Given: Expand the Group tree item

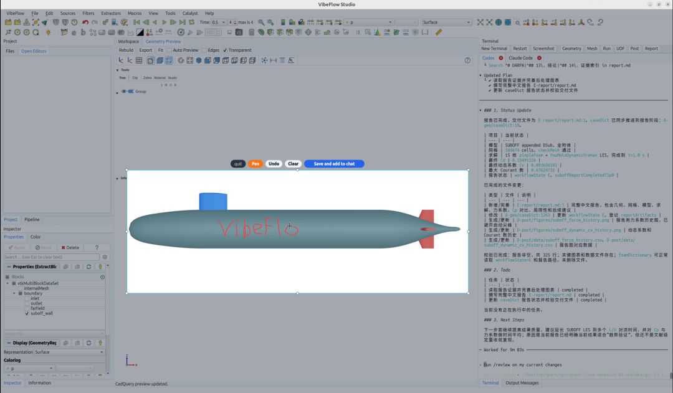Looking at the screenshot, I should 117,92.
